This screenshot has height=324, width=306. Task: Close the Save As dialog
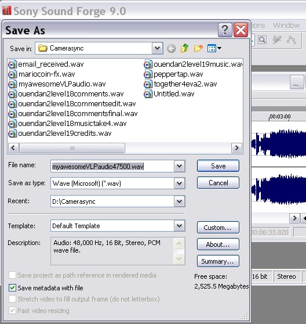(241, 30)
